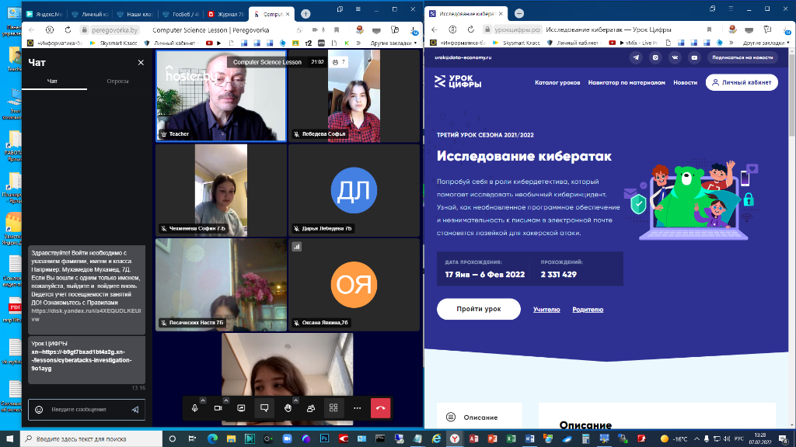This screenshot has height=447, width=796.
Task: Click the Оксана Янкина avatar tile
Action: (354, 284)
